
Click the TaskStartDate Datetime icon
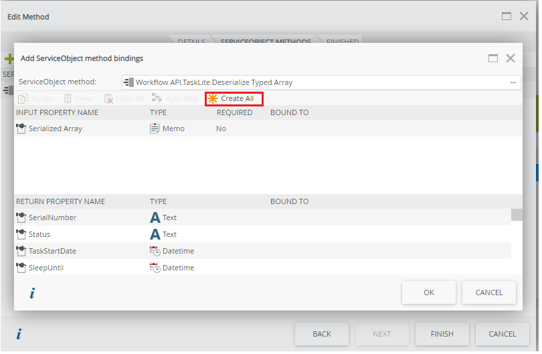(155, 251)
